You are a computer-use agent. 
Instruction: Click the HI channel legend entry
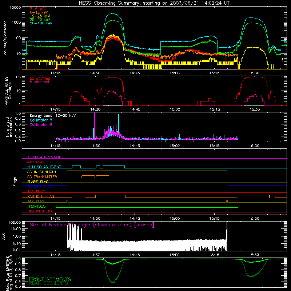click(40, 82)
